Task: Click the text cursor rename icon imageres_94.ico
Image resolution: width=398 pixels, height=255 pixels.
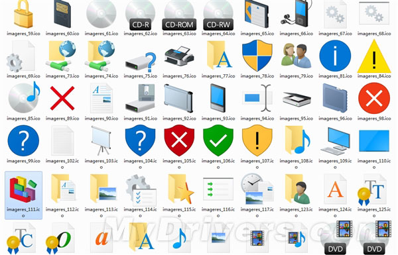Action: (257, 98)
